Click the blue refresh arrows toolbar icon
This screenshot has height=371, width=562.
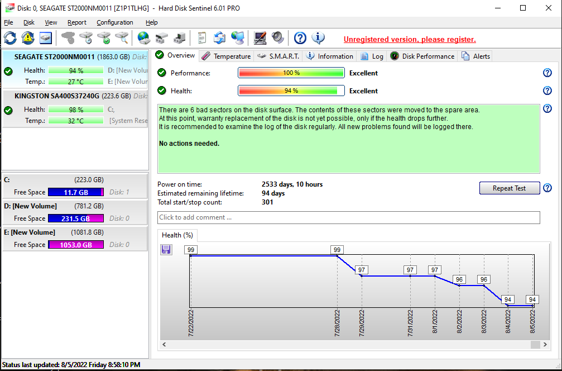[10, 37]
